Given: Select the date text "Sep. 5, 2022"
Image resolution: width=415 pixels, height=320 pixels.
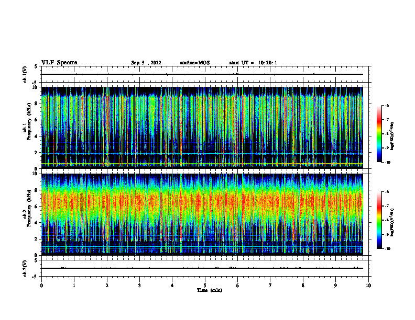Looking at the screenshot, I should coord(146,63).
